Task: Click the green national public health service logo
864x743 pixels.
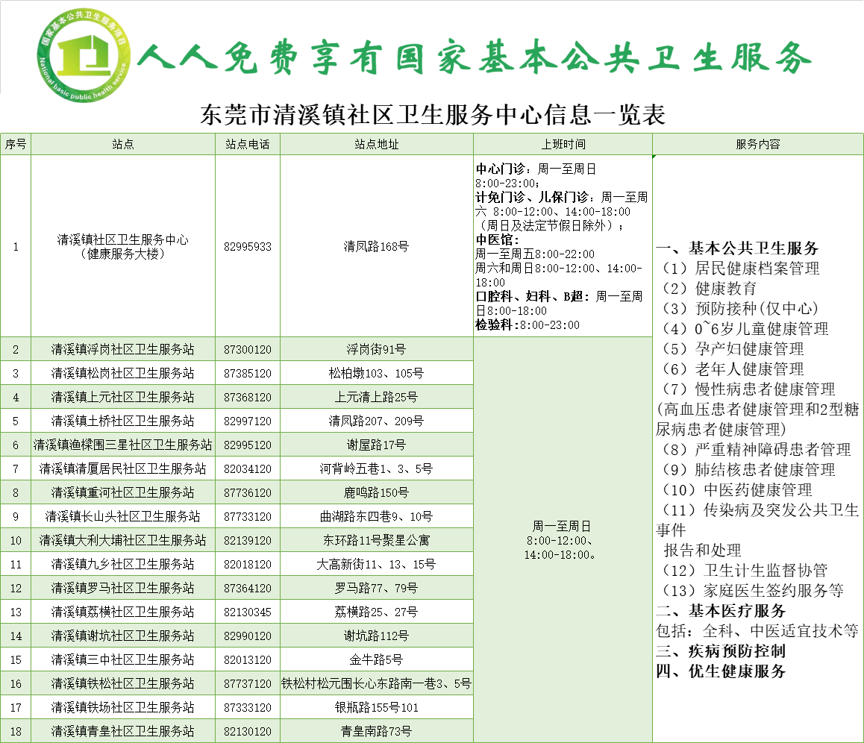Action: point(84,55)
